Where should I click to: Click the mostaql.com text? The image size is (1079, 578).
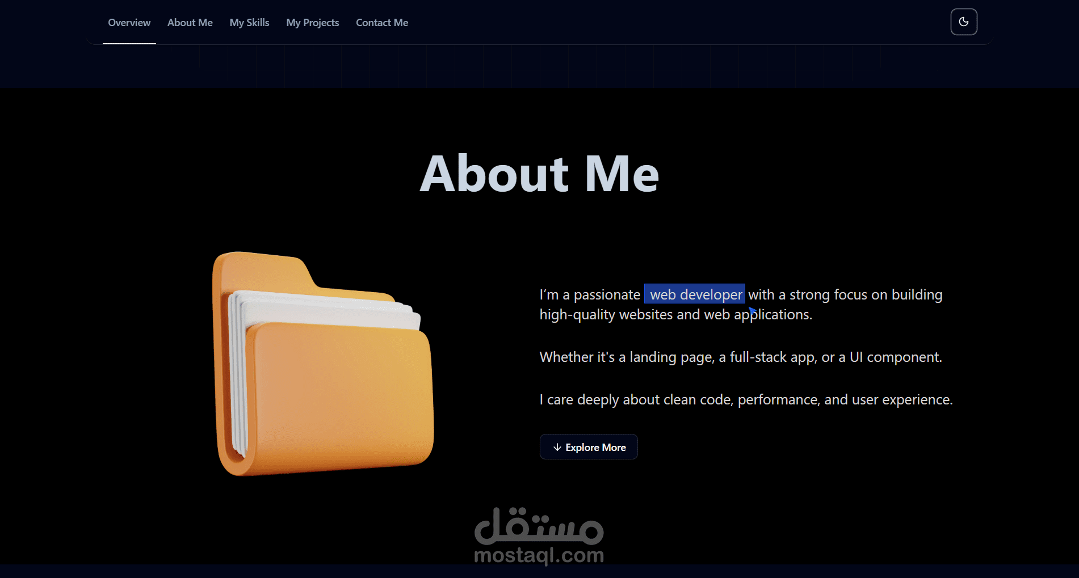click(539, 555)
